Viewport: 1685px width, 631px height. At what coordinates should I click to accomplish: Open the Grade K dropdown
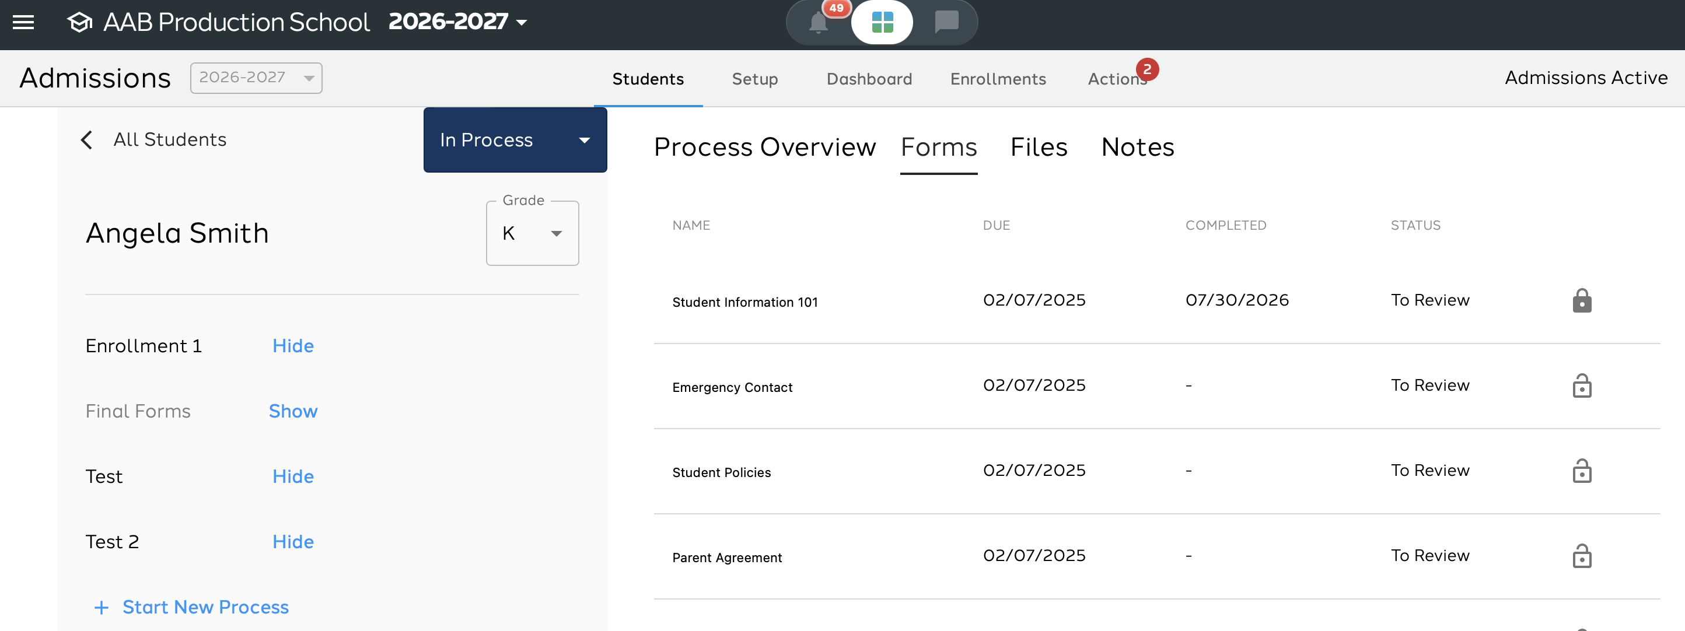coord(532,233)
